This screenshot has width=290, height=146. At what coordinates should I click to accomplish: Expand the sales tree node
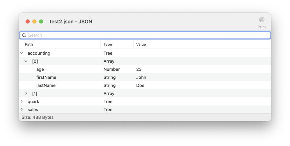coord(22,109)
